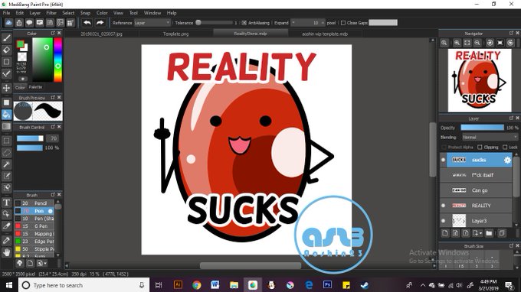The image size is (521, 292).
Task: Click add brush cloud icon below brush list
Action: click(x=20, y=263)
